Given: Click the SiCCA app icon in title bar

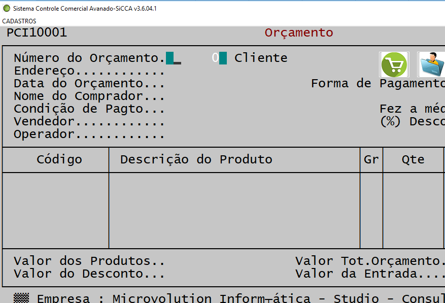Looking at the screenshot, I should [7, 9].
